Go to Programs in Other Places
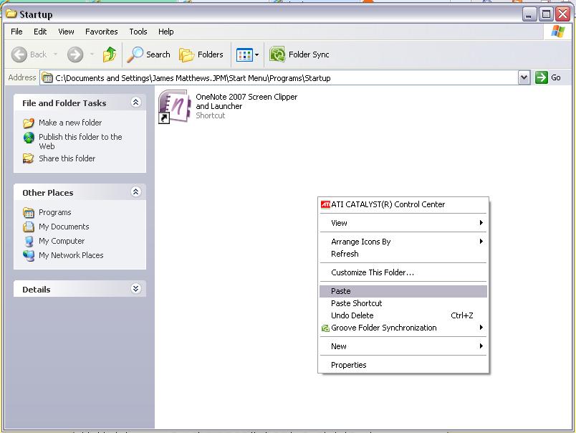 click(x=55, y=212)
